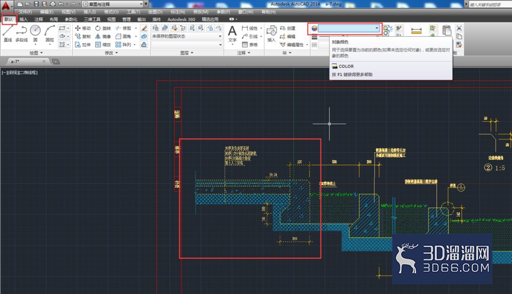Click the Cut scissors icon
This screenshot has width=512, height=294.
tap(459, 28)
